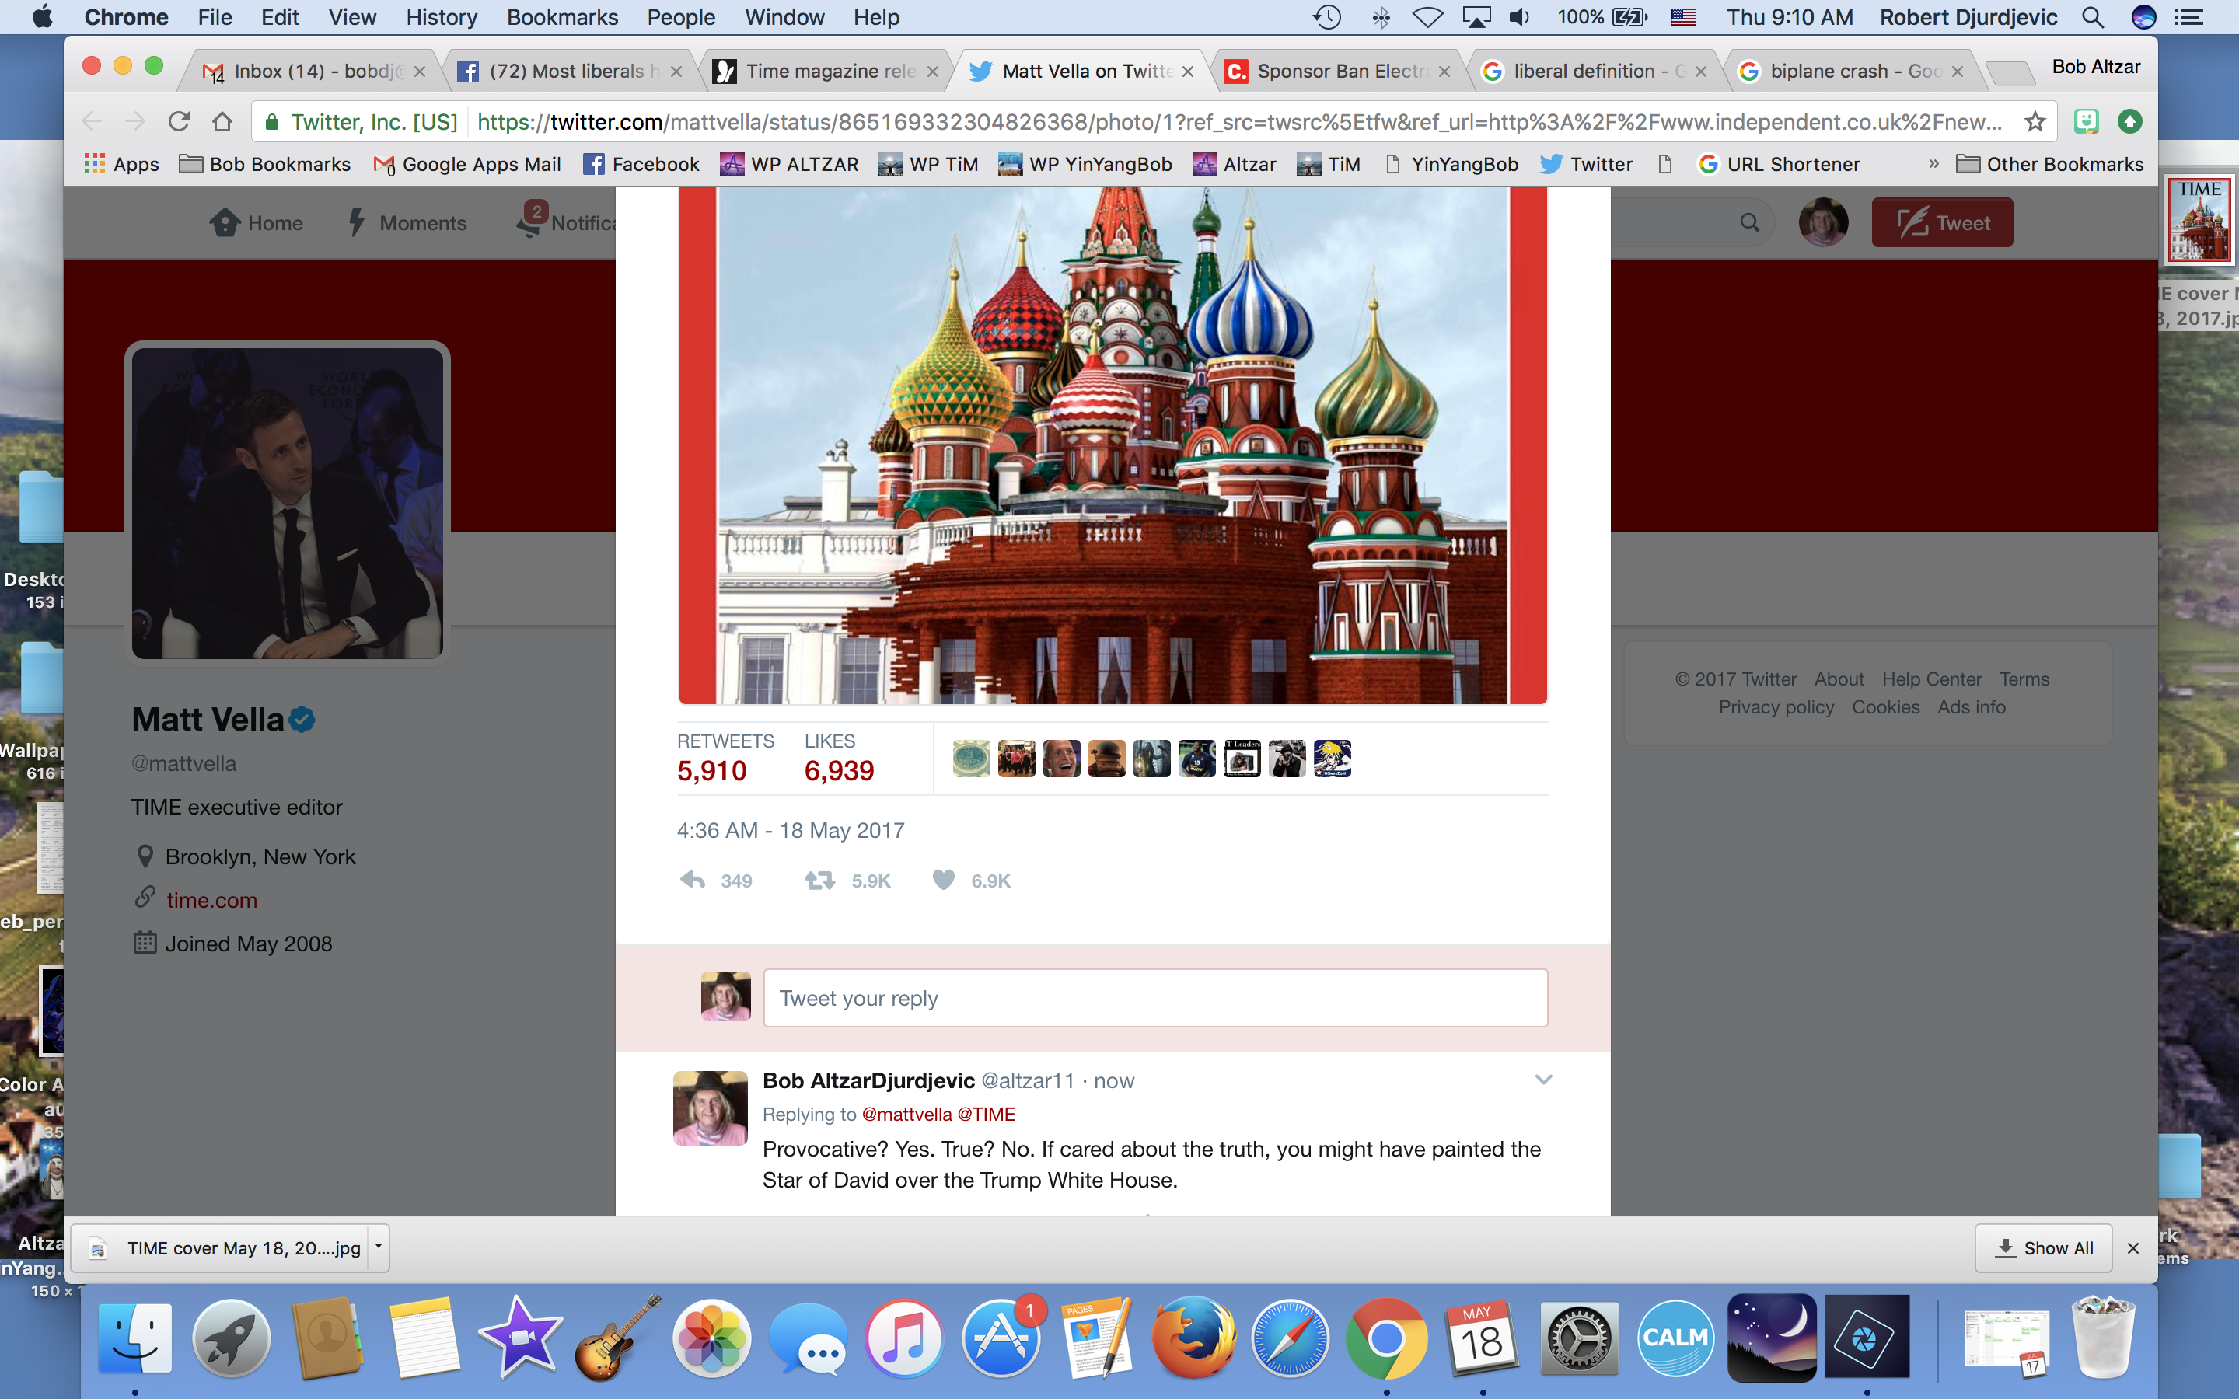Click the retweet icon showing 5.9K

click(819, 880)
